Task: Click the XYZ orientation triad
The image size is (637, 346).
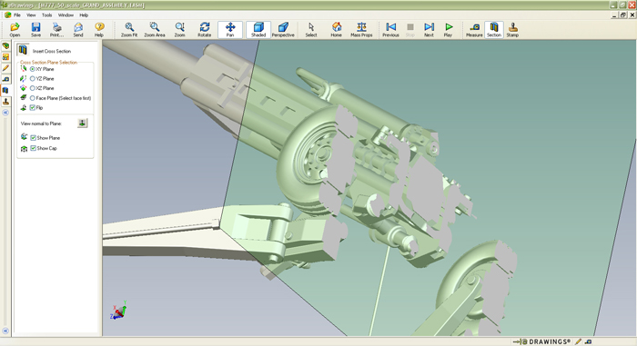Action: pyautogui.click(x=118, y=311)
